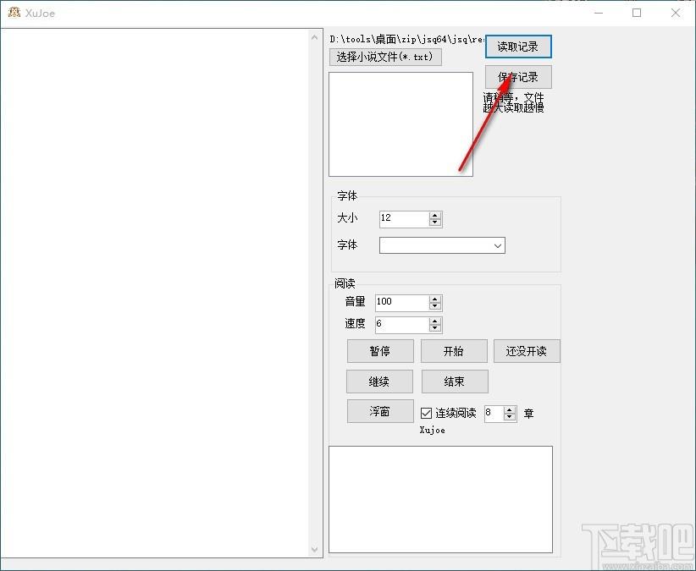Click the large novel text area
The height and width of the screenshot is (571, 696).
point(155,293)
